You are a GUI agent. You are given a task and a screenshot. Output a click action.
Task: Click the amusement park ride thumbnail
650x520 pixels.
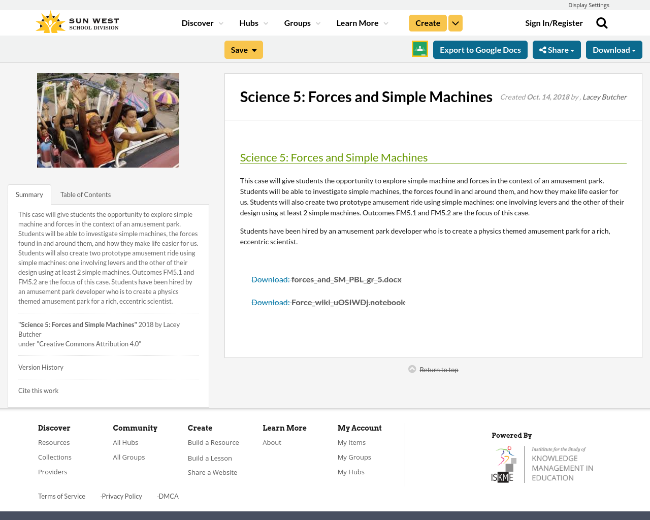tap(108, 120)
